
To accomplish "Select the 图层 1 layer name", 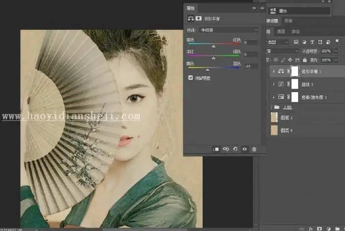I will (x=286, y=117).
